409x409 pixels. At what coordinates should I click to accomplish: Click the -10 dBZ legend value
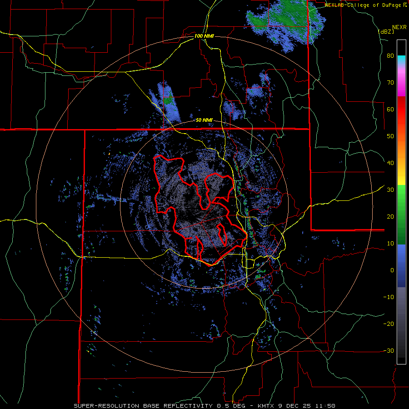[x=389, y=297]
